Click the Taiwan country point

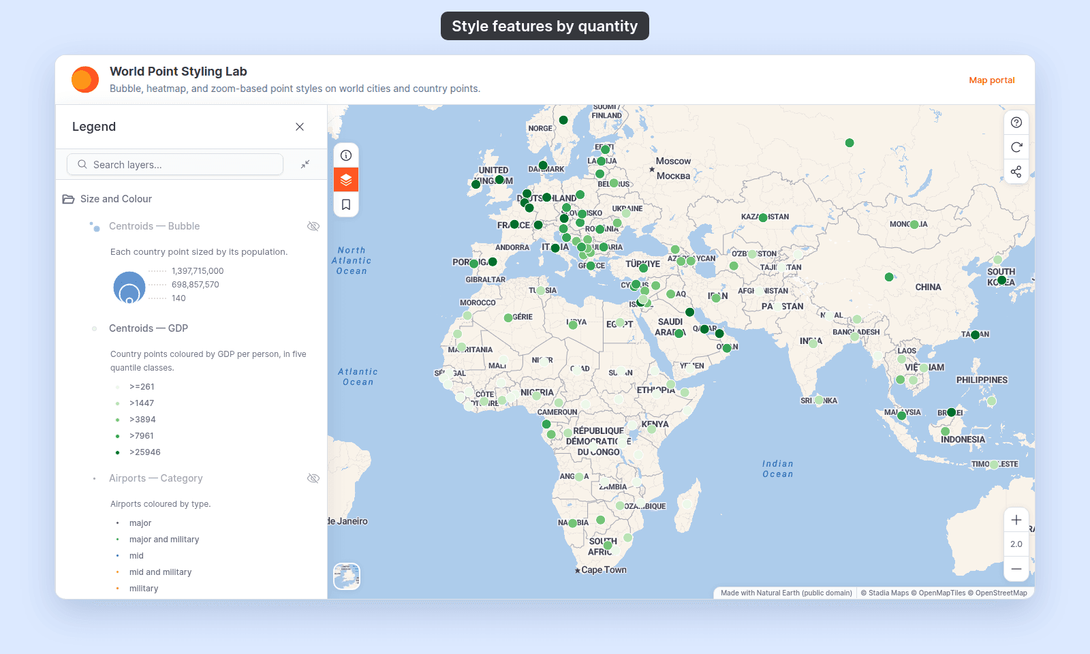click(x=975, y=334)
